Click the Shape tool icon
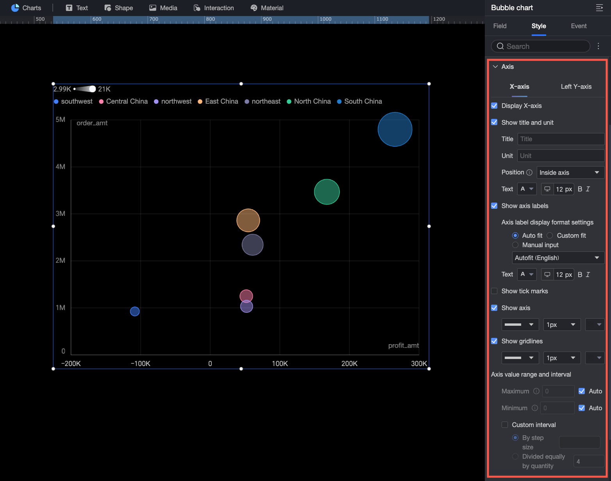Image resolution: width=611 pixels, height=481 pixels. (x=108, y=8)
